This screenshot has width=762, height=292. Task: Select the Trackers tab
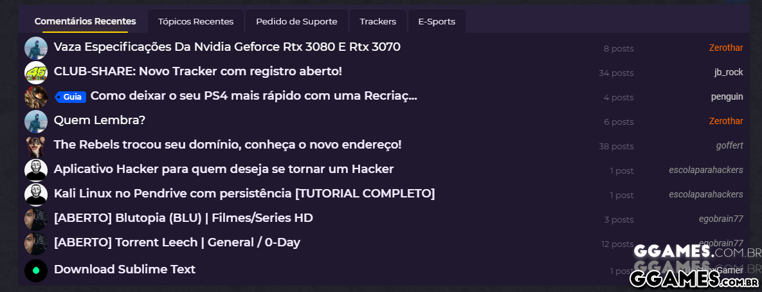click(x=378, y=21)
